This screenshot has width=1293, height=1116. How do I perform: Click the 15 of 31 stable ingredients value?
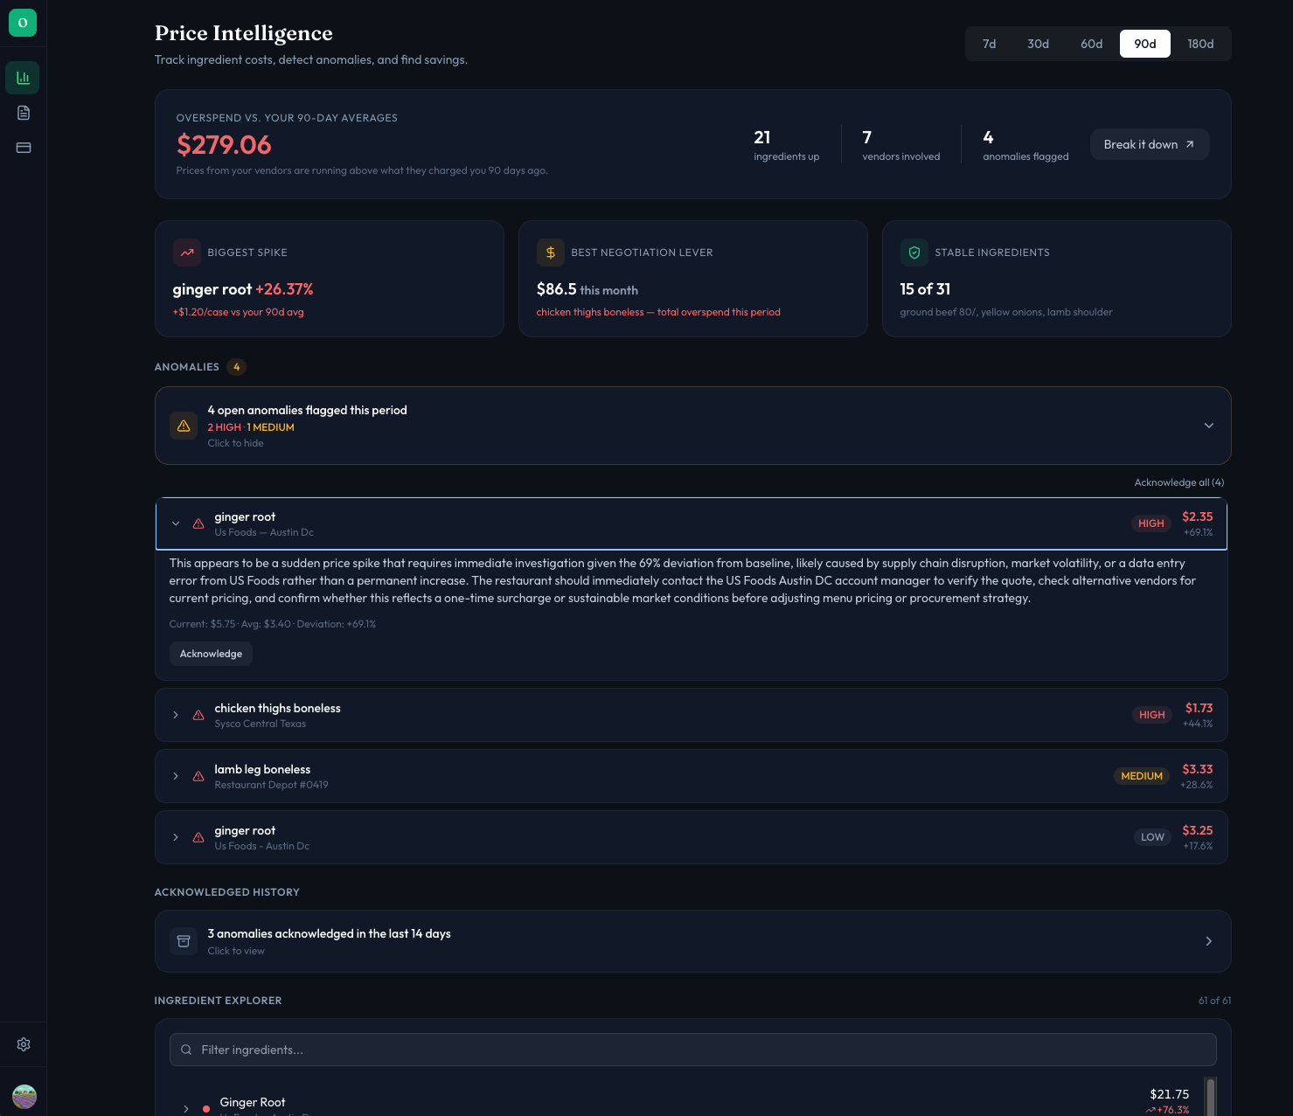(x=925, y=289)
